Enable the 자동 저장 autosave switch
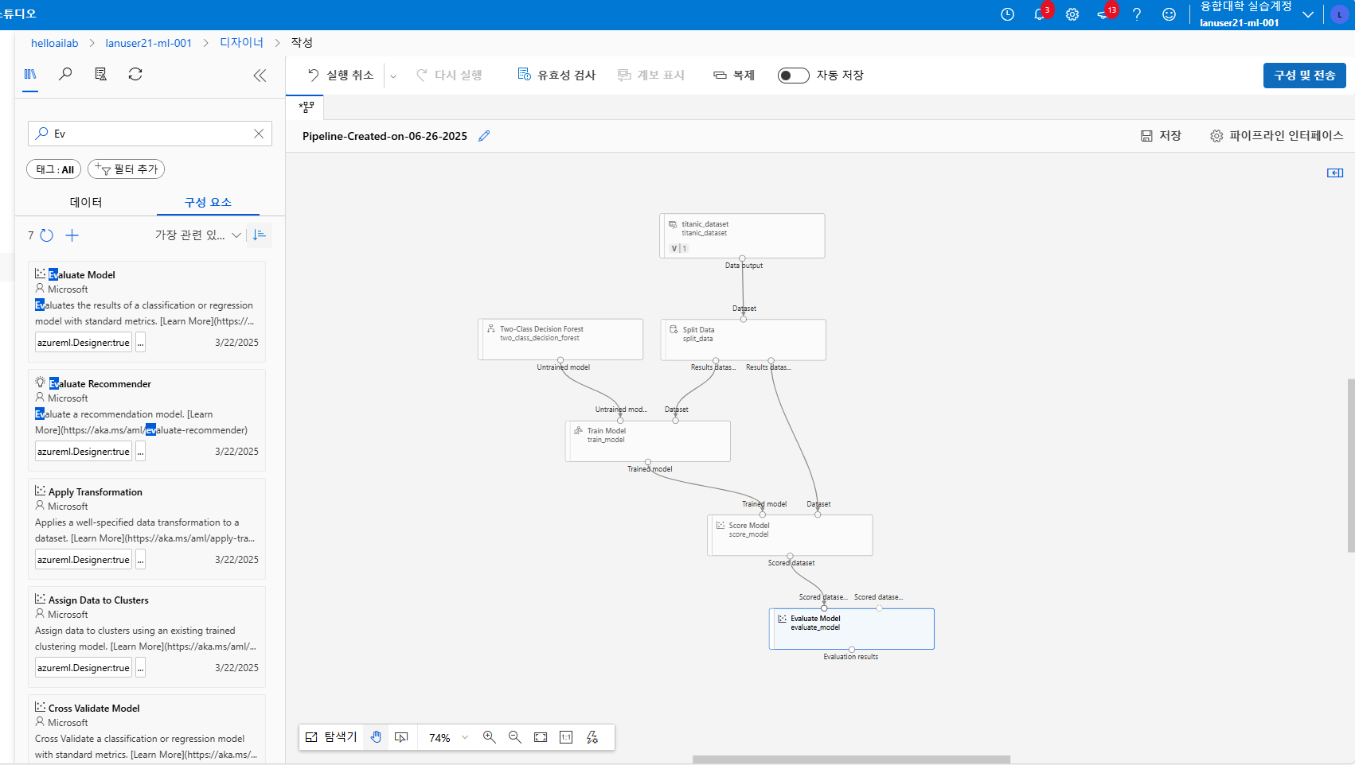 793,75
